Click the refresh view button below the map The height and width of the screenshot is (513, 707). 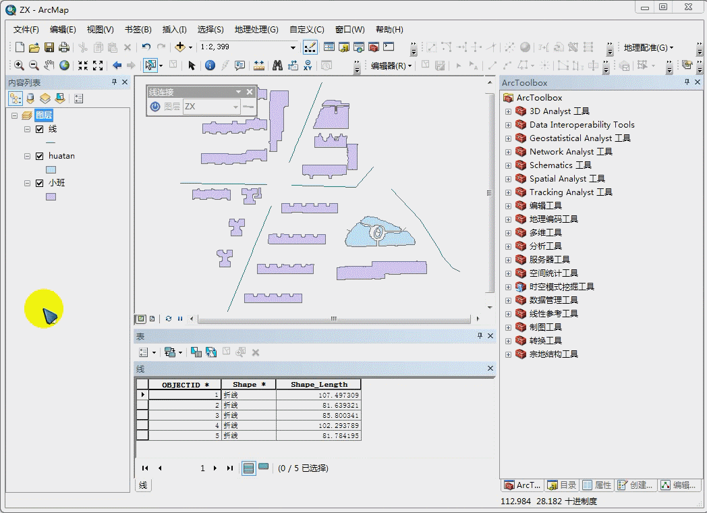coord(168,319)
